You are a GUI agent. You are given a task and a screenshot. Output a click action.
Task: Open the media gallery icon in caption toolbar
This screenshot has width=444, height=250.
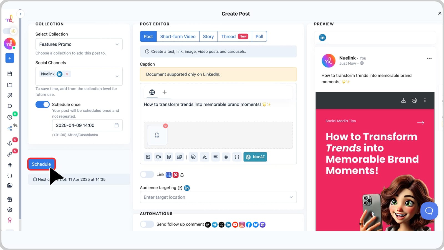point(180,157)
